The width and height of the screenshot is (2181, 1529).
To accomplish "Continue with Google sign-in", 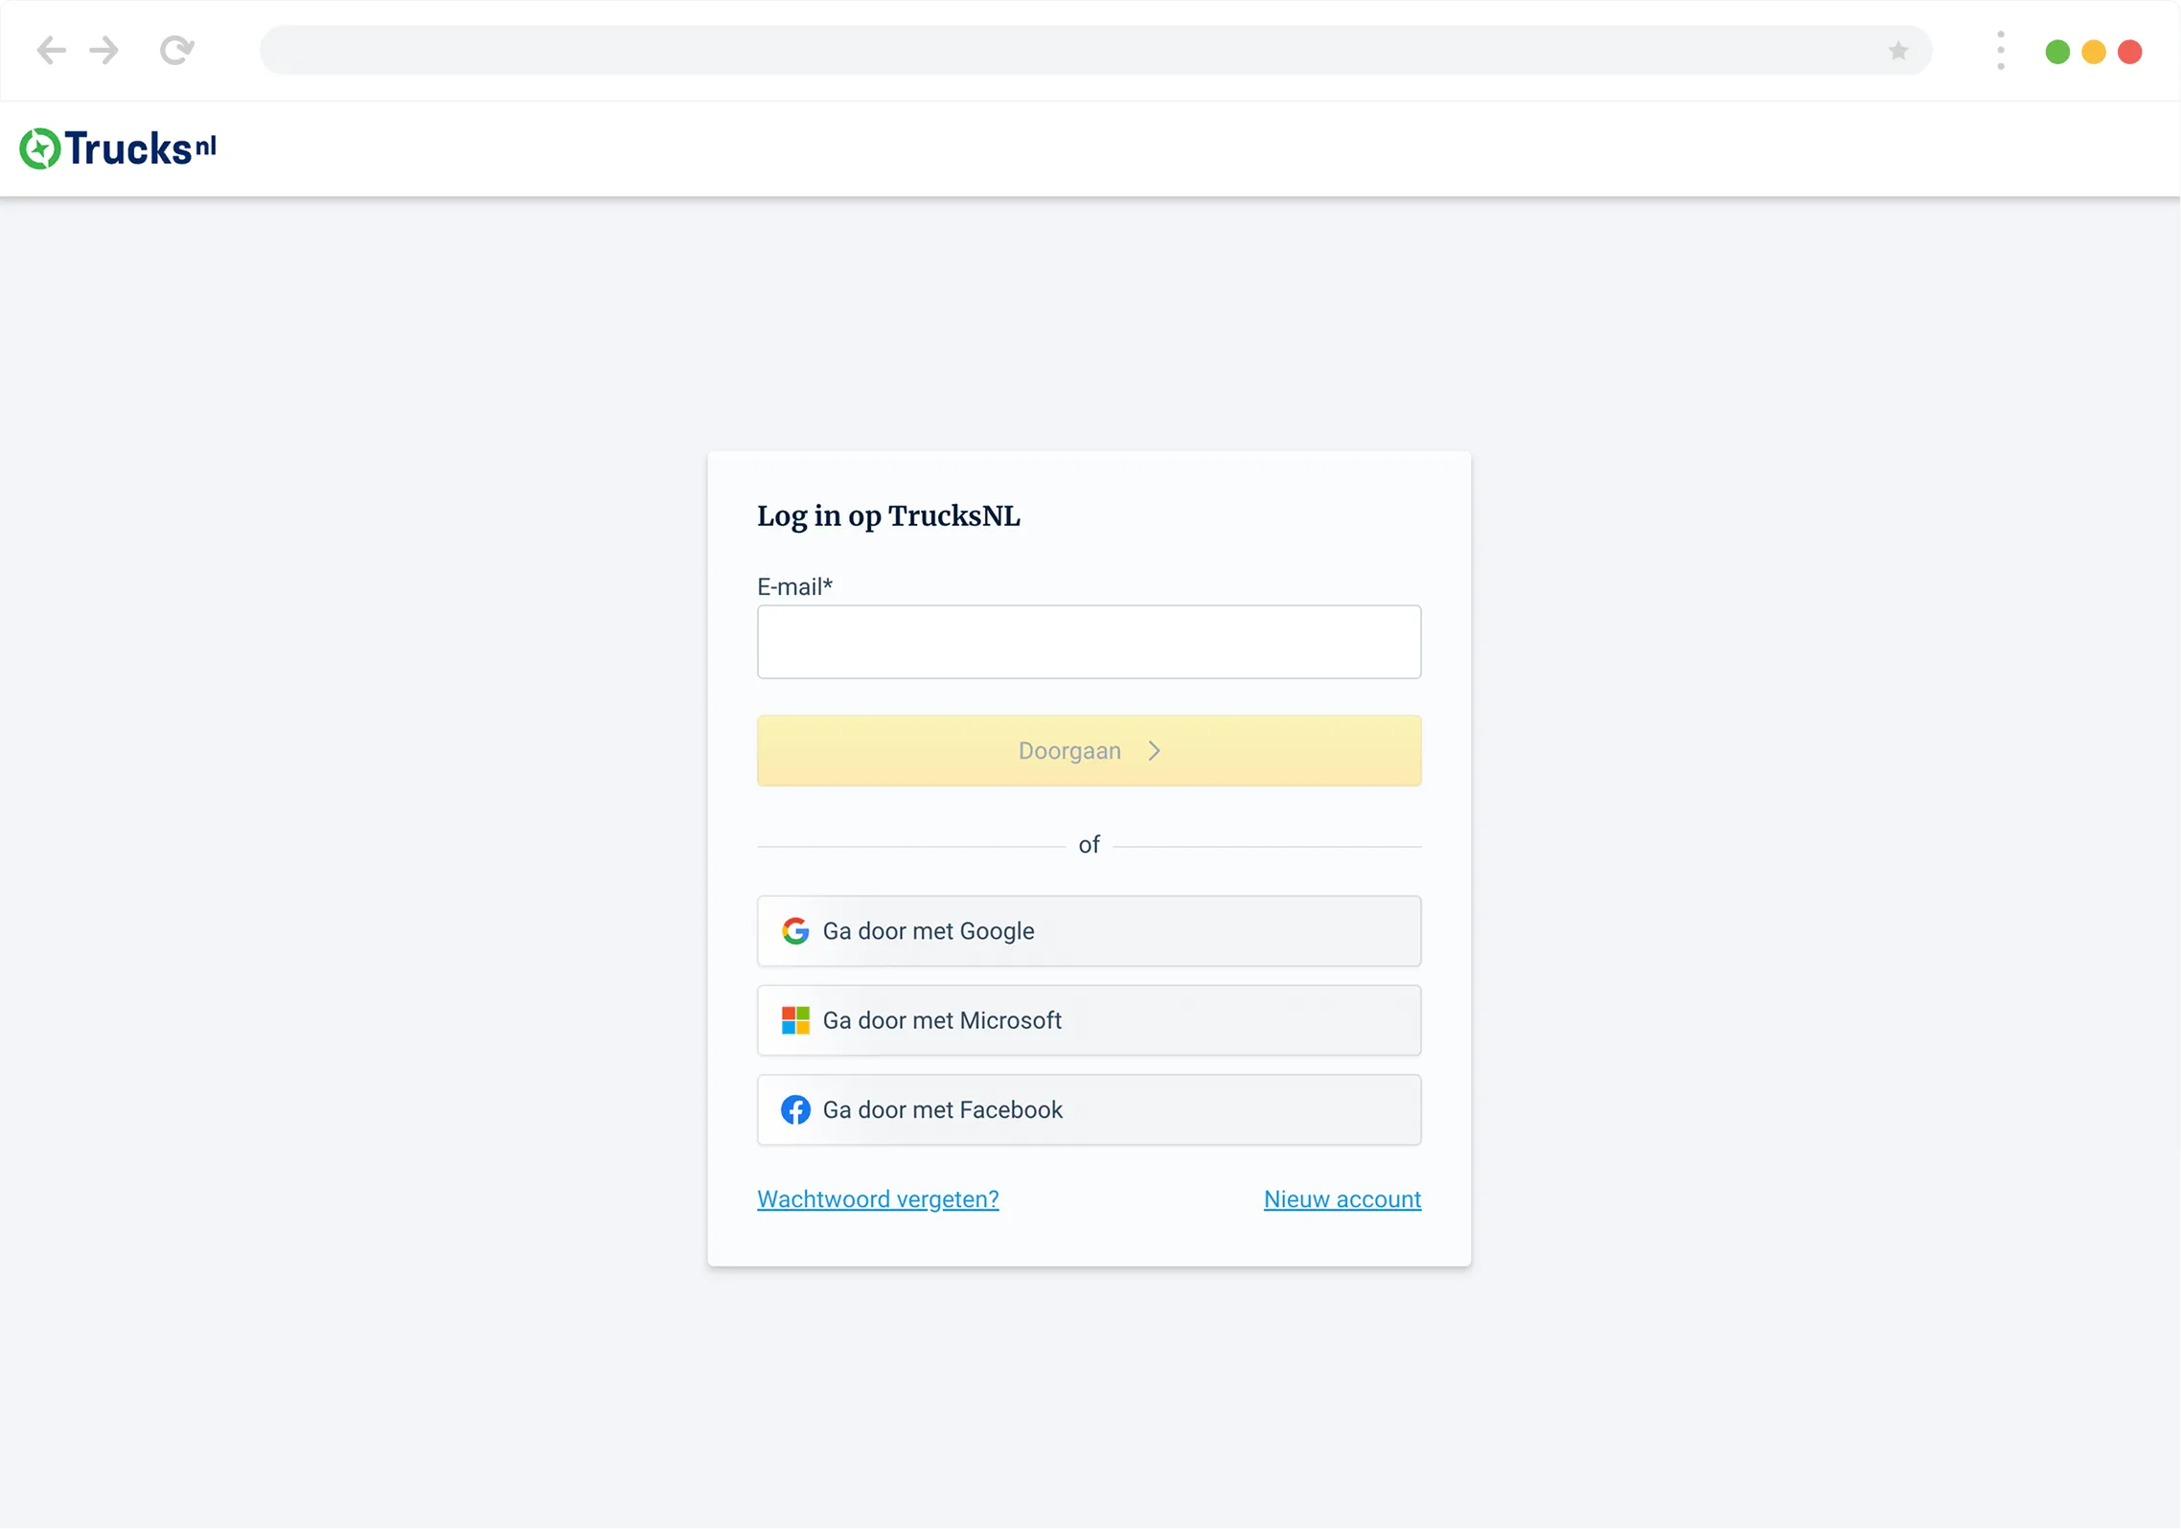I will coord(1089,930).
